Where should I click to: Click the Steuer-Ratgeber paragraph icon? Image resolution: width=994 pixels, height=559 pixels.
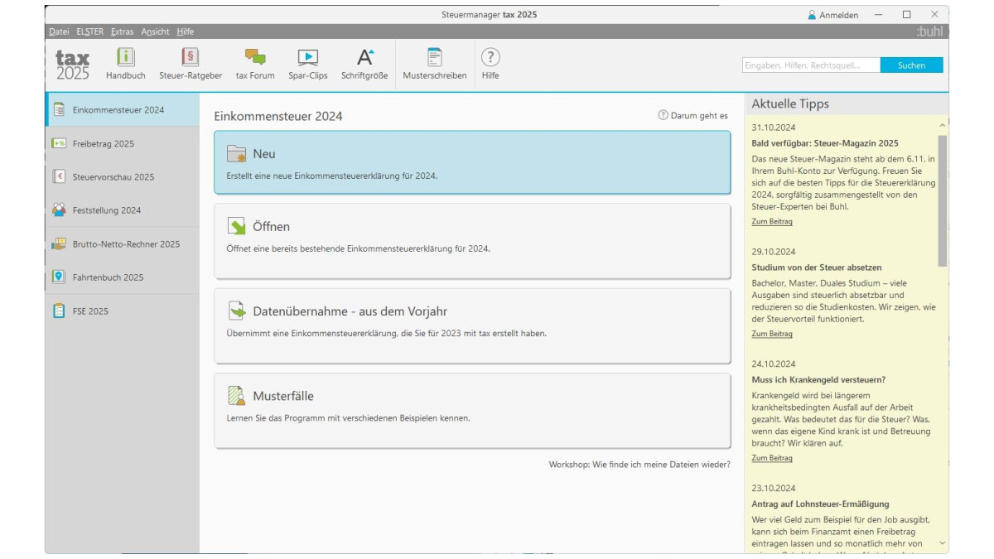click(x=191, y=58)
